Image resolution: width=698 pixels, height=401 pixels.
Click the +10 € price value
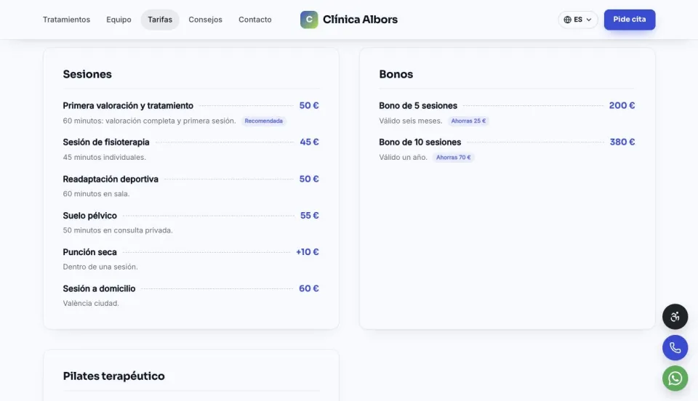tap(307, 251)
